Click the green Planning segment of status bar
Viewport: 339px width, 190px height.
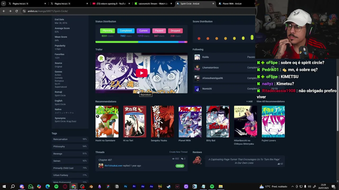[x=117, y=42]
